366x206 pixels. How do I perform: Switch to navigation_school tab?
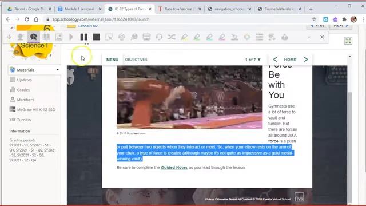click(x=229, y=9)
